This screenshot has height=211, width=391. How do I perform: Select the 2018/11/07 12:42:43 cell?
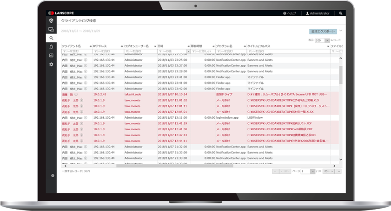pos(172,135)
